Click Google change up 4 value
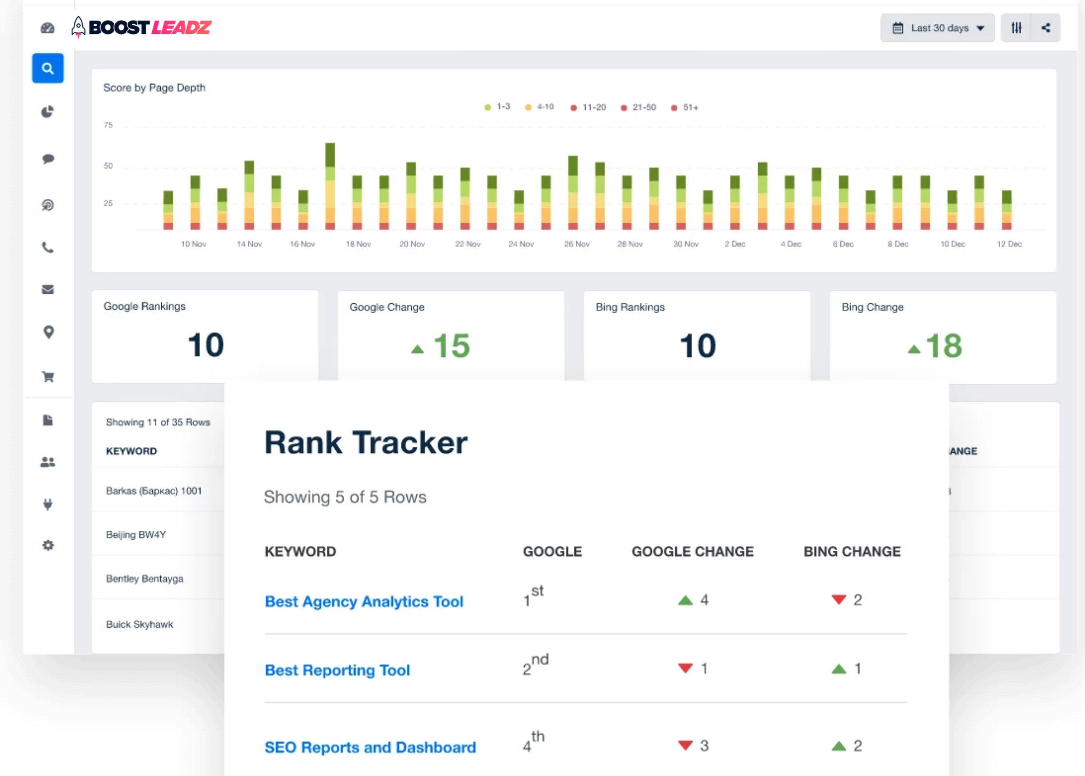Screen dimensions: 1085x776 [x=693, y=600]
